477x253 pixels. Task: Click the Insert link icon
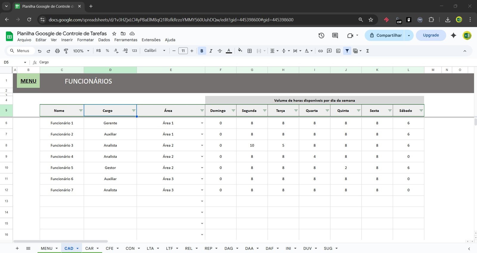click(x=320, y=51)
